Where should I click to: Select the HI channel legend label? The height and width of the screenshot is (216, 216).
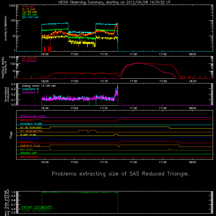tap(29, 61)
